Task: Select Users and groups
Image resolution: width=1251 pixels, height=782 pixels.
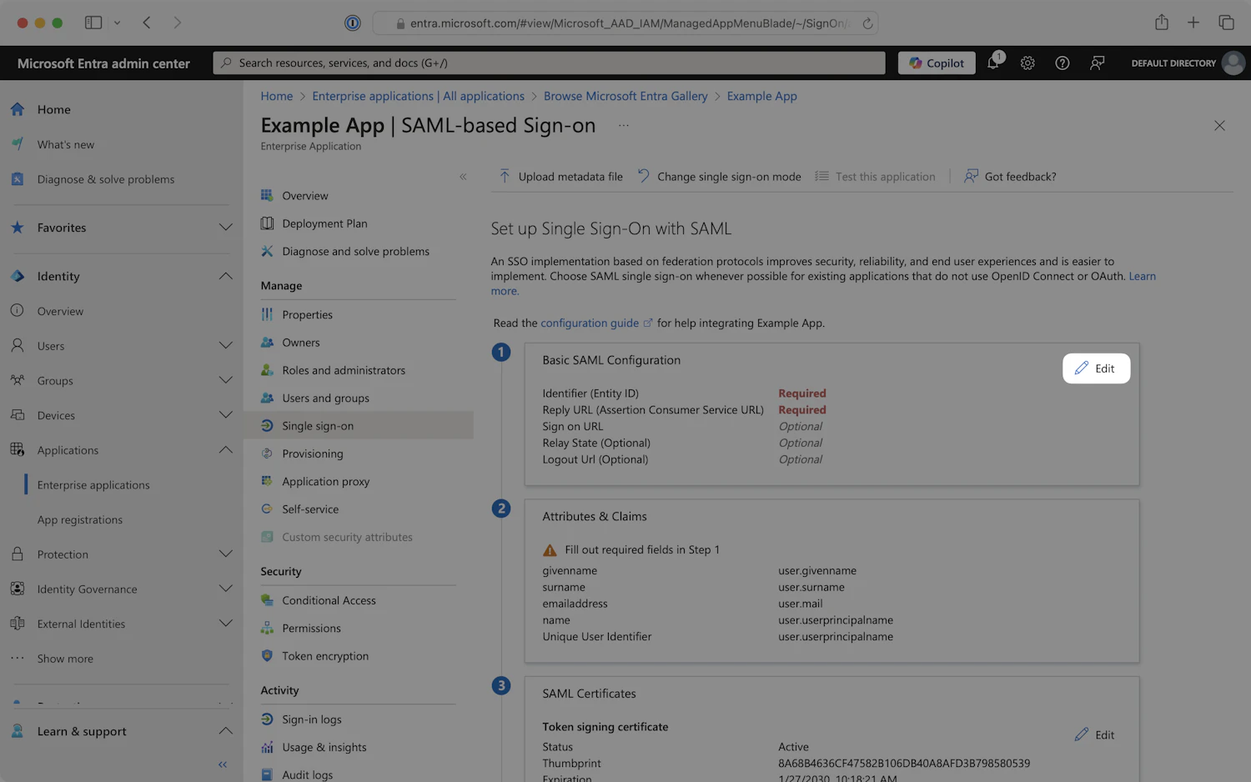Action: click(x=325, y=399)
